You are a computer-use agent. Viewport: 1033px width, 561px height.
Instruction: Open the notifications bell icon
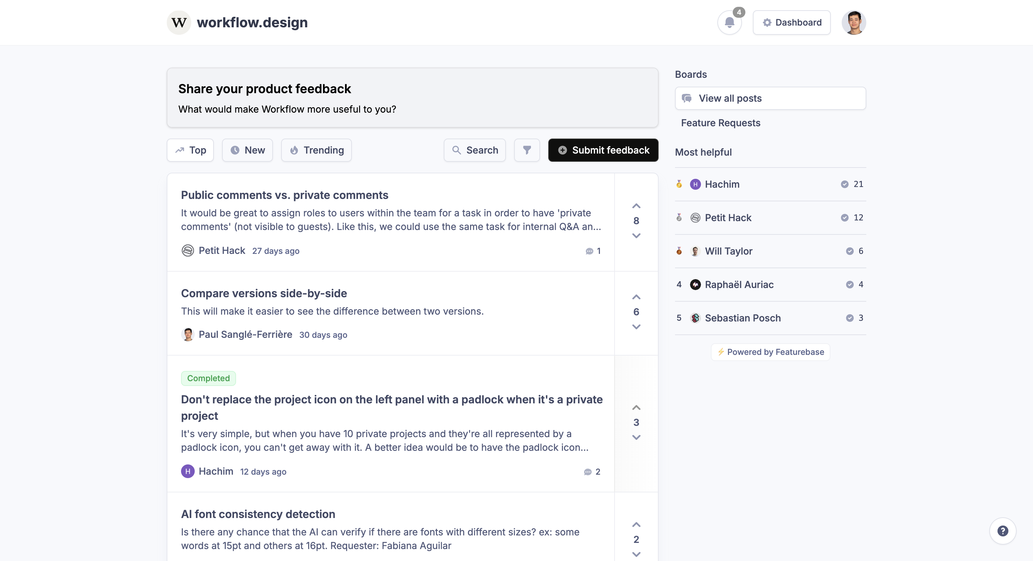(x=729, y=23)
